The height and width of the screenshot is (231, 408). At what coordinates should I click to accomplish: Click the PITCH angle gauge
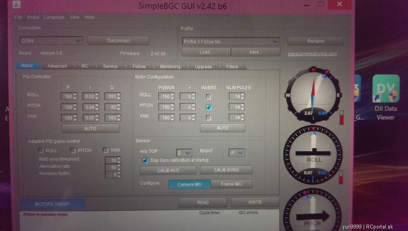(313, 210)
